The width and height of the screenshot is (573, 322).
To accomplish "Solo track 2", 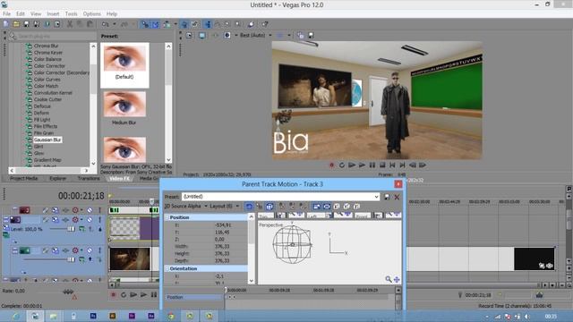I will (99, 220).
